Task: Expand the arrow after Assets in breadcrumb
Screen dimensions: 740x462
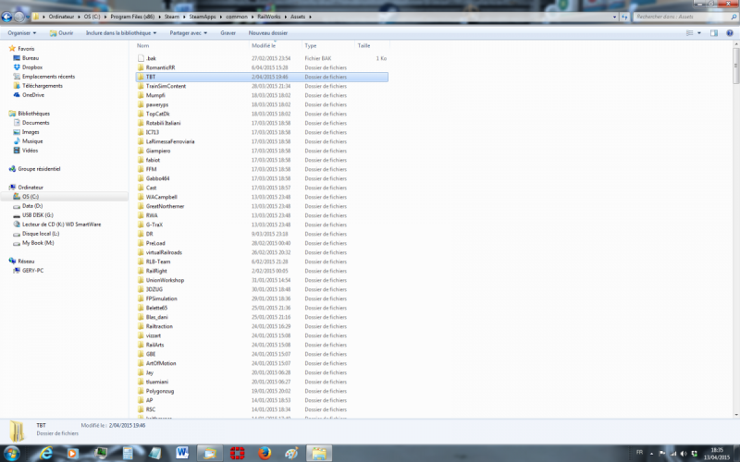Action: (x=310, y=17)
